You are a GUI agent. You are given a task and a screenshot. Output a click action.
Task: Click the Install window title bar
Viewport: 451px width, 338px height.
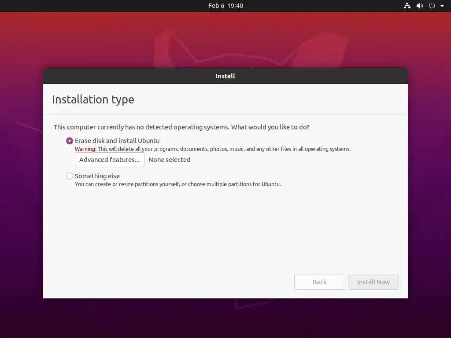(x=225, y=76)
